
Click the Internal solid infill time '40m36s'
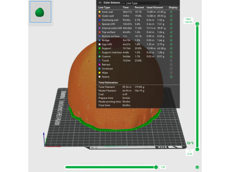tap(127, 28)
